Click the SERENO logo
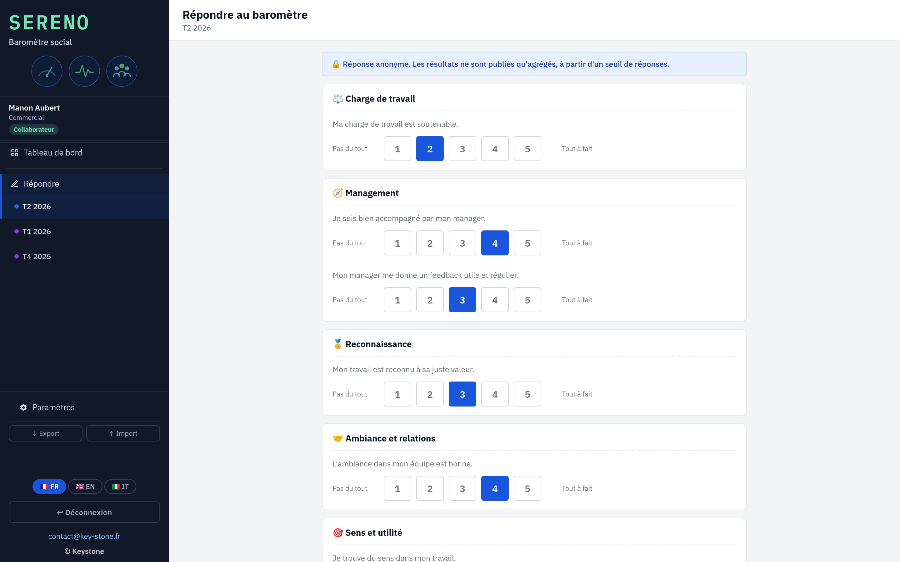This screenshot has height=562, width=900. click(x=49, y=23)
